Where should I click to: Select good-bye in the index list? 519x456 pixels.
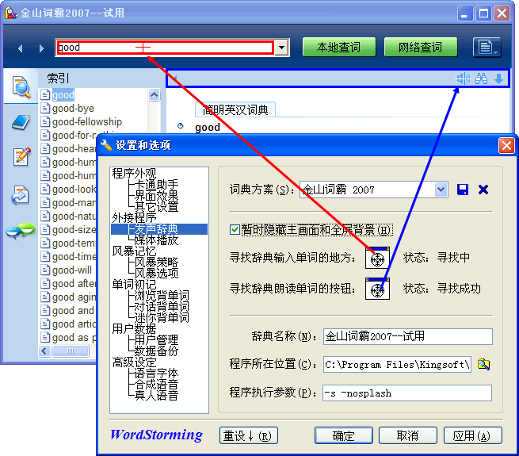pos(73,109)
